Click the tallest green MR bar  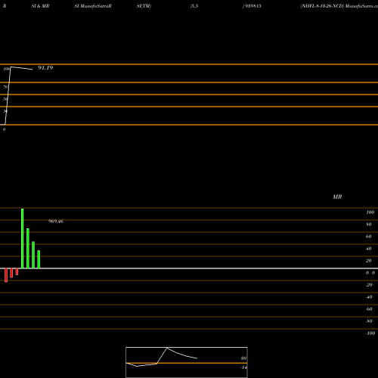(23, 238)
